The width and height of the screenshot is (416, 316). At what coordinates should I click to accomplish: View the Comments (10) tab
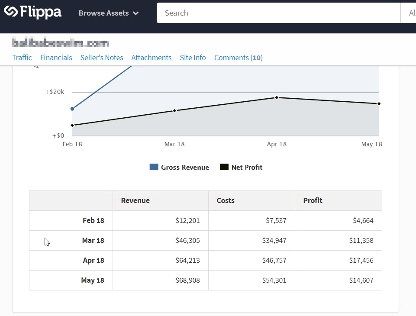click(x=239, y=58)
